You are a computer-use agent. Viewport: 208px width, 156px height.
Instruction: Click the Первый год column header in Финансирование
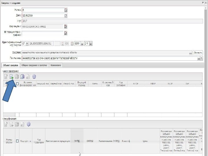56,84
